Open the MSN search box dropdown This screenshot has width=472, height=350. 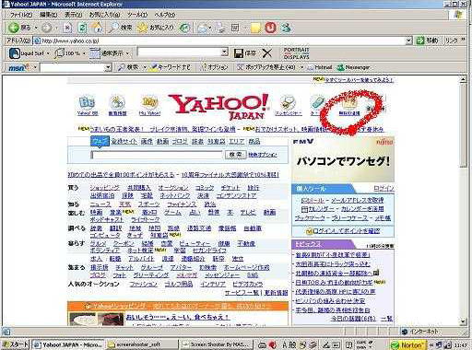(x=108, y=67)
